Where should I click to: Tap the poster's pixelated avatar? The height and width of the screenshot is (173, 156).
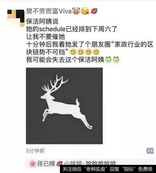[16, 18]
